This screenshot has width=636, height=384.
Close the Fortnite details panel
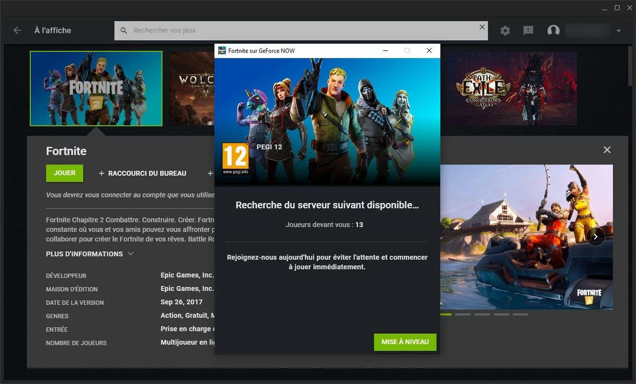click(x=607, y=150)
